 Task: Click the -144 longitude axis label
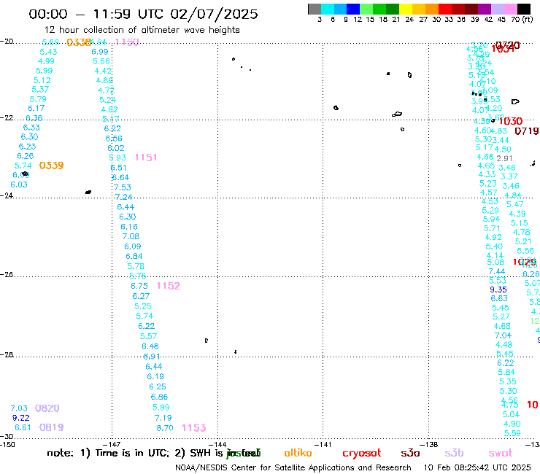[217, 444]
